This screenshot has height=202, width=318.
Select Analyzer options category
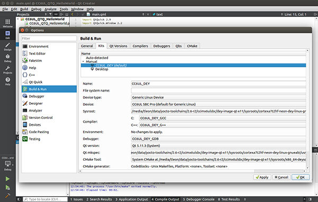click(49, 111)
